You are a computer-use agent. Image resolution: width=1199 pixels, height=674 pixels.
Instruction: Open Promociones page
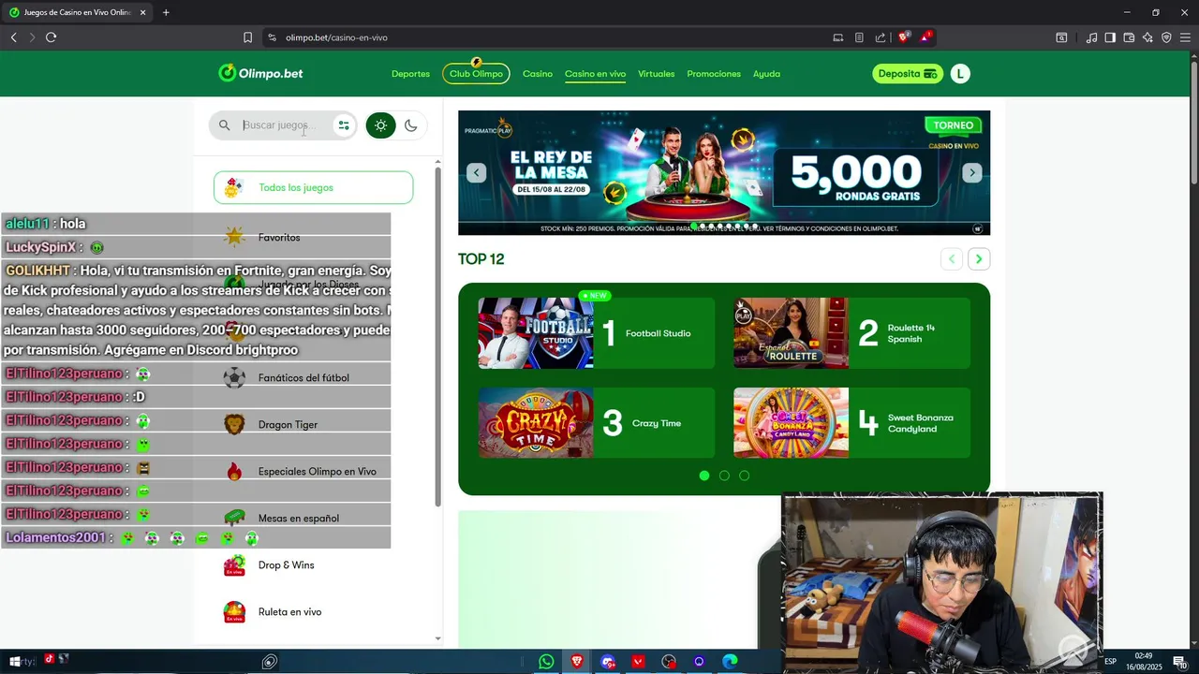coord(714,74)
